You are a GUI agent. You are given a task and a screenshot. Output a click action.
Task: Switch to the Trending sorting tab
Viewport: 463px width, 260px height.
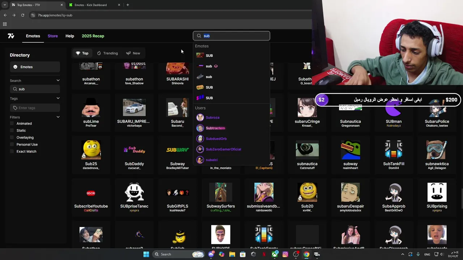[x=107, y=53]
